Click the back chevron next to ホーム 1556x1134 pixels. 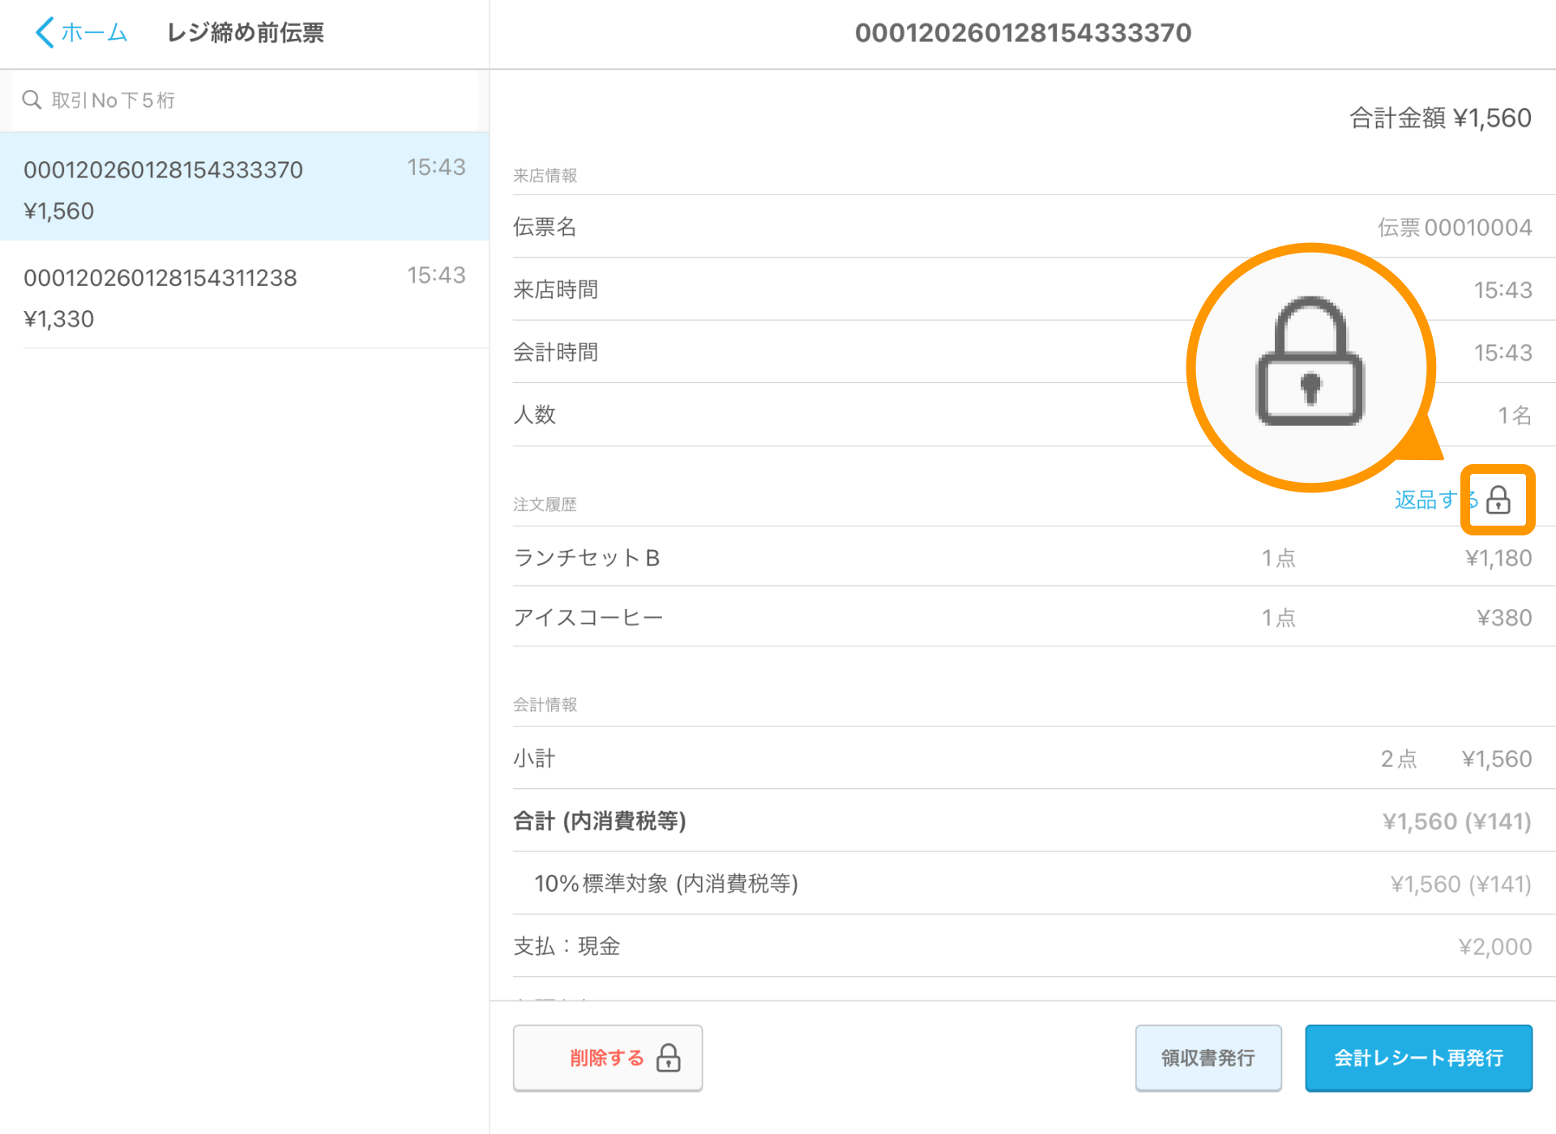pyautogui.click(x=45, y=32)
